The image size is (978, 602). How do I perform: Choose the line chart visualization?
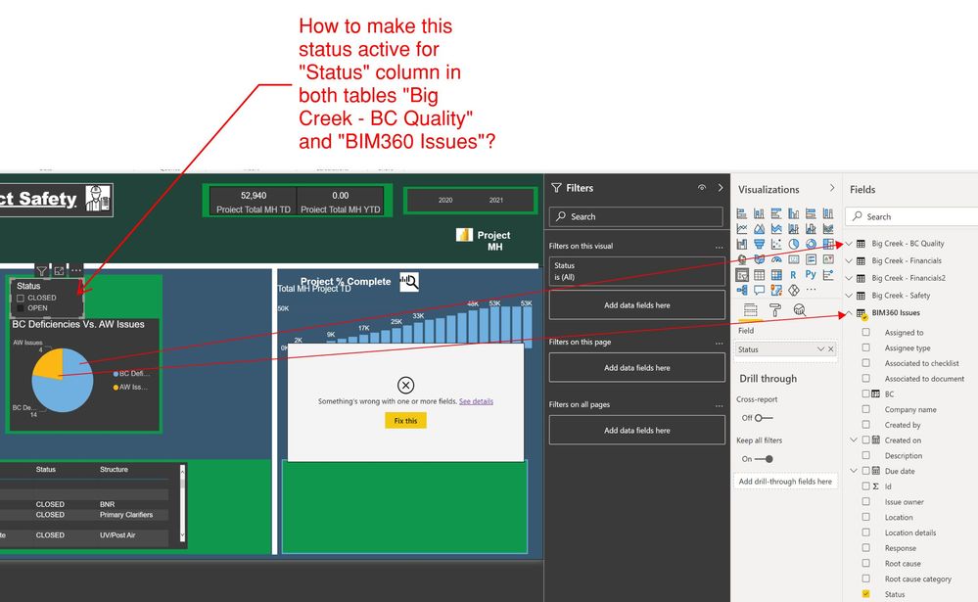[x=742, y=229]
